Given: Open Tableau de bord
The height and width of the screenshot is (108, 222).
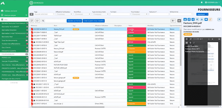Looking at the screenshot, I should click(x=11, y=11).
